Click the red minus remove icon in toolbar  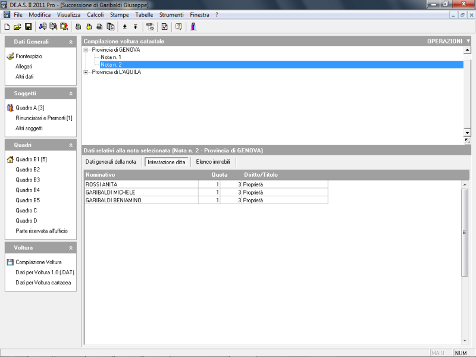point(99,27)
